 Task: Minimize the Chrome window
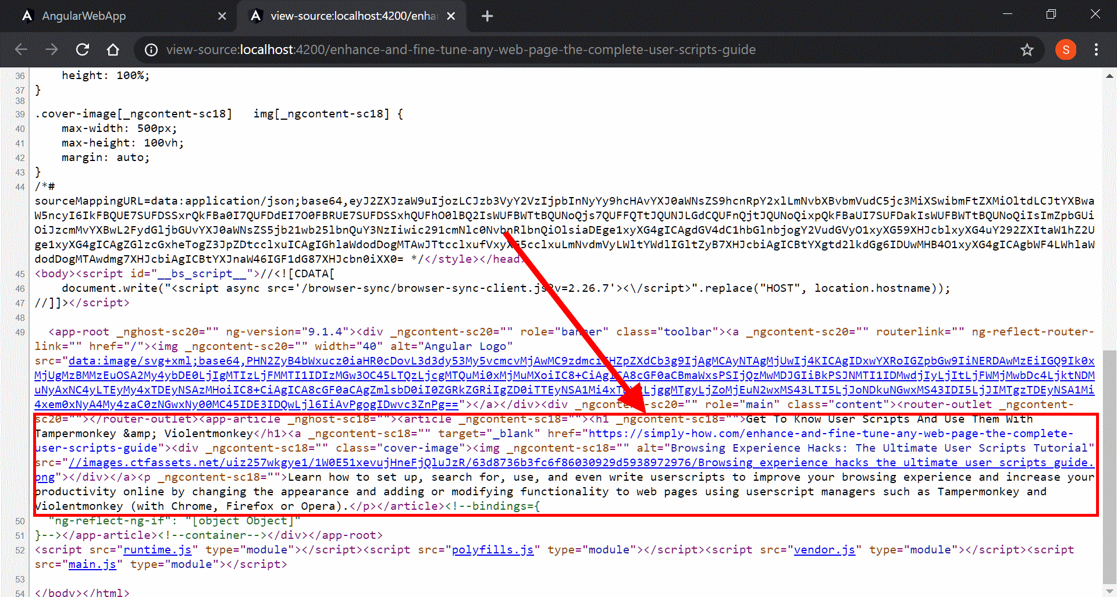point(1008,14)
